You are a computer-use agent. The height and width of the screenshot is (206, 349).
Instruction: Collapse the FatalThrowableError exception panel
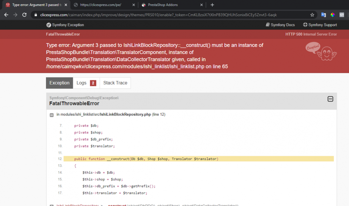[x=330, y=99]
